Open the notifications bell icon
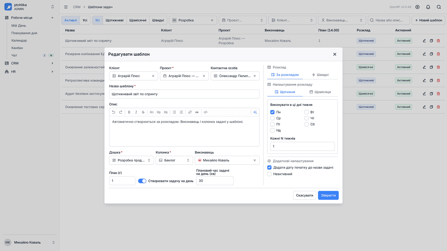Viewport: 447px width, 251px height. pos(428,7)
